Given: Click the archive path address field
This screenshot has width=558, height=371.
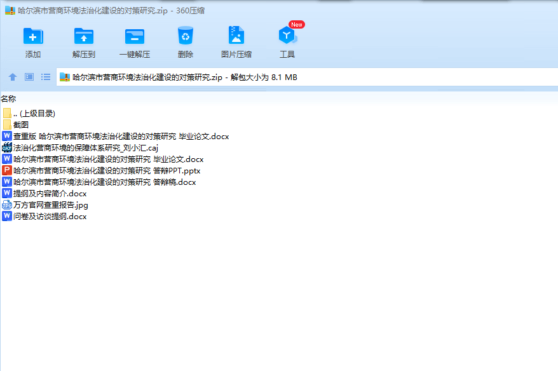Looking at the screenshot, I should pos(307,78).
